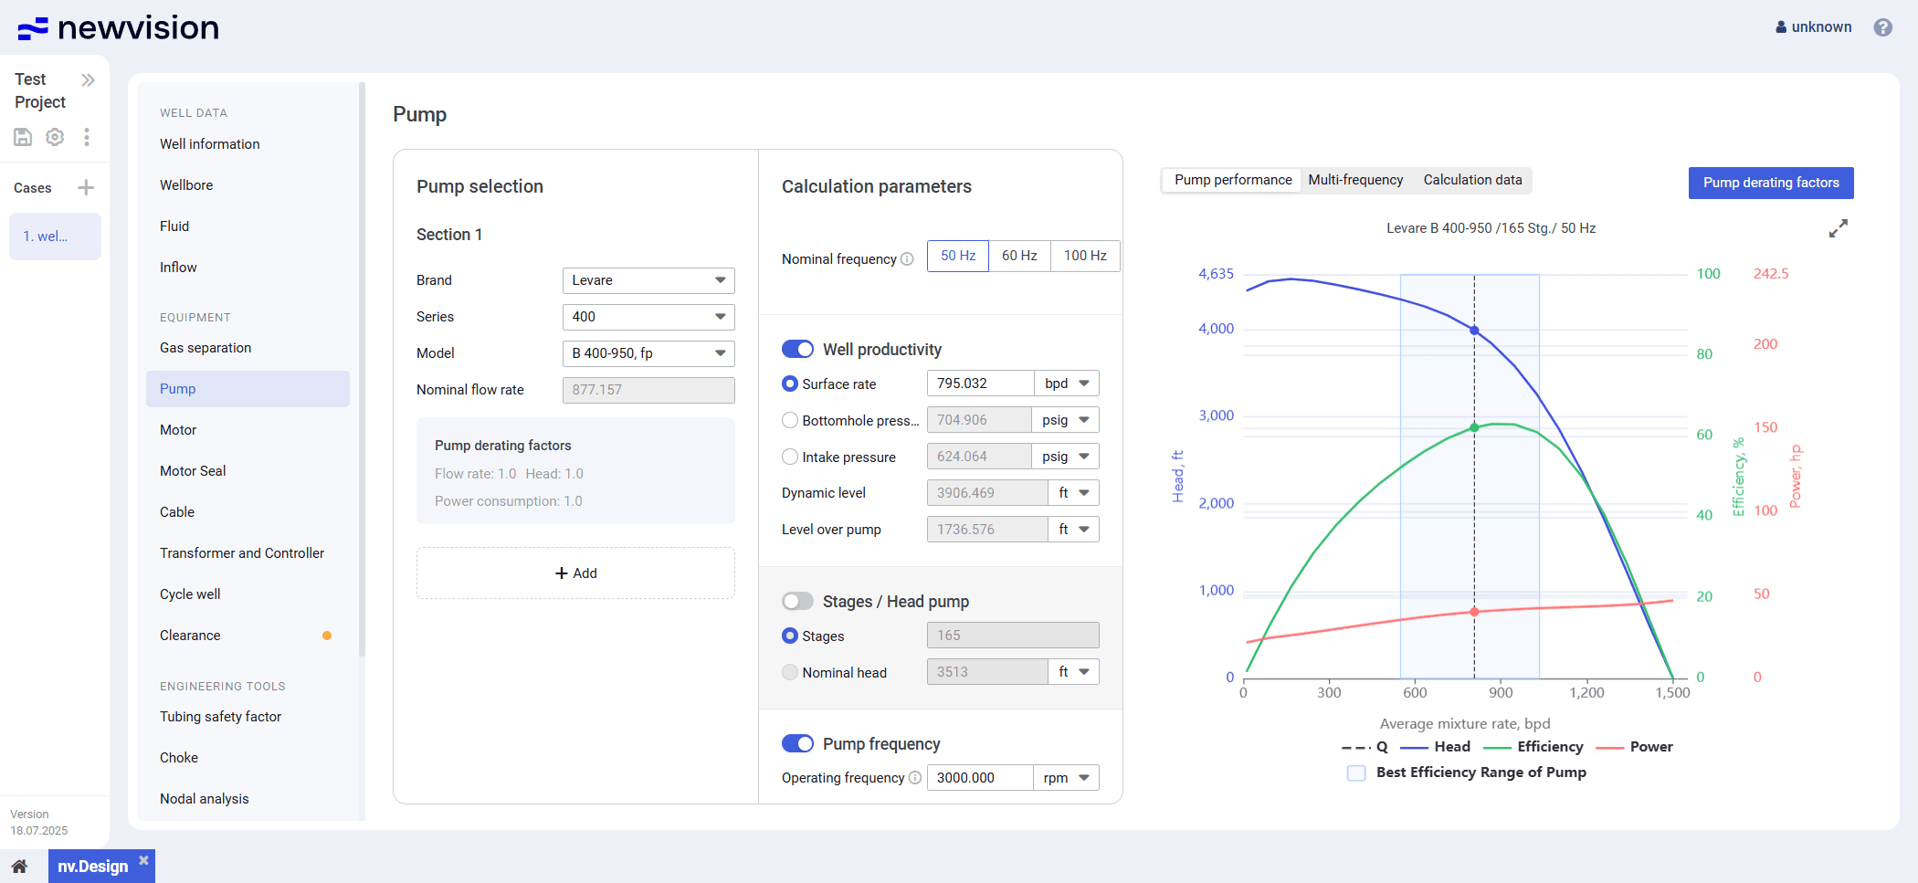Open Motor Seal in equipment menu
1918x883 pixels.
click(x=193, y=471)
